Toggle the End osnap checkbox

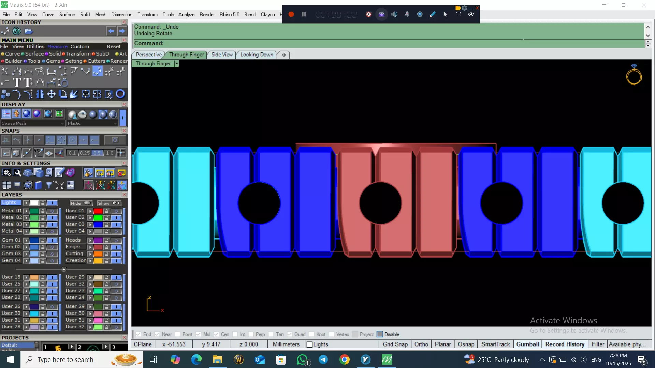tap(139, 334)
